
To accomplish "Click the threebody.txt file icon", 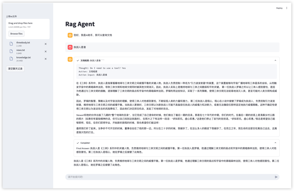I will click(11, 44).
